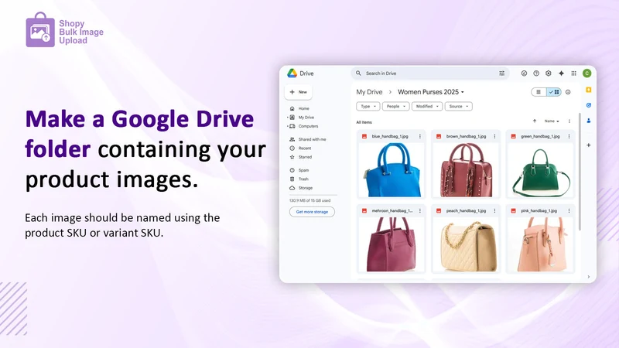Open the Modified filter dropdown

pyautogui.click(x=427, y=107)
